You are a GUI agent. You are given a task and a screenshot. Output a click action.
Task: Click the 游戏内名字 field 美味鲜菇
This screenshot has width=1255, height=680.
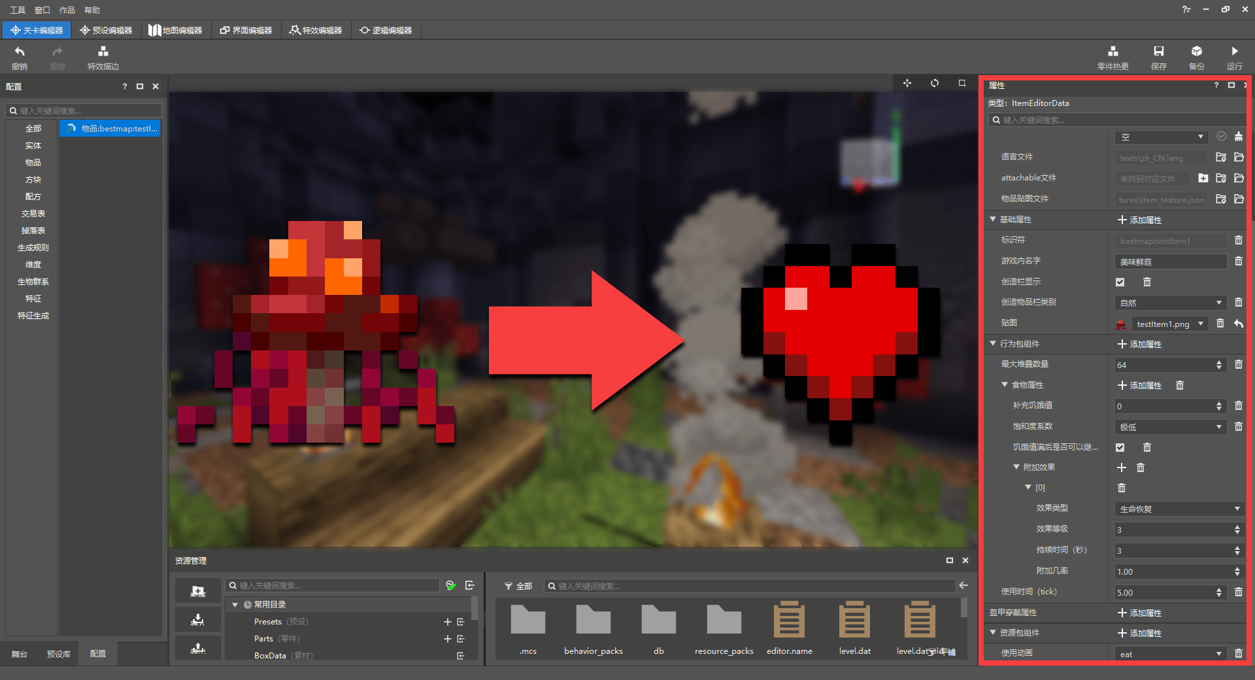click(1170, 262)
